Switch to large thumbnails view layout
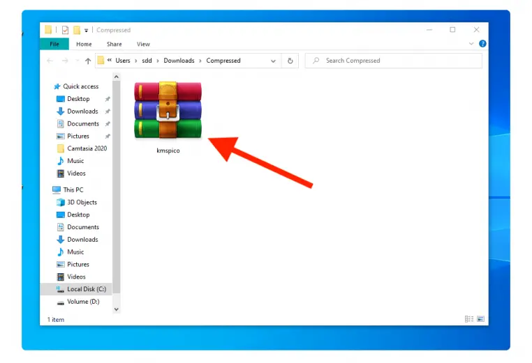Screen dimensions: 532x363 click(479, 319)
